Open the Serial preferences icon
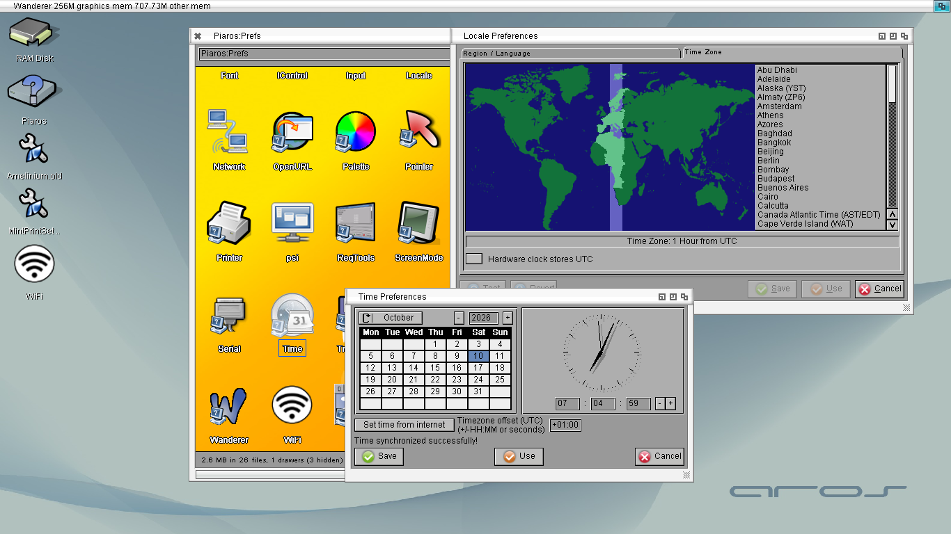Viewport: 951px width, 534px height. [x=229, y=314]
